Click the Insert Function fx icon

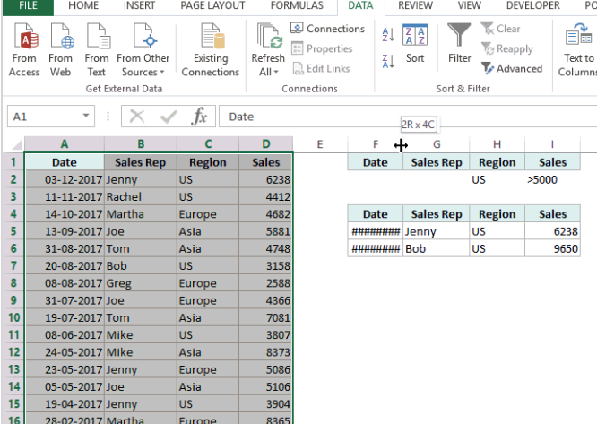coord(199,117)
